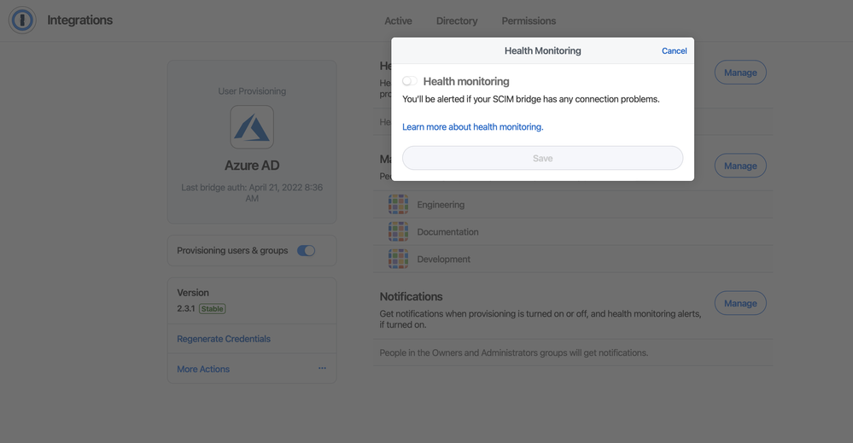Viewport: 853px width, 443px height.
Task: Go to the Permissions tab
Action: click(529, 21)
